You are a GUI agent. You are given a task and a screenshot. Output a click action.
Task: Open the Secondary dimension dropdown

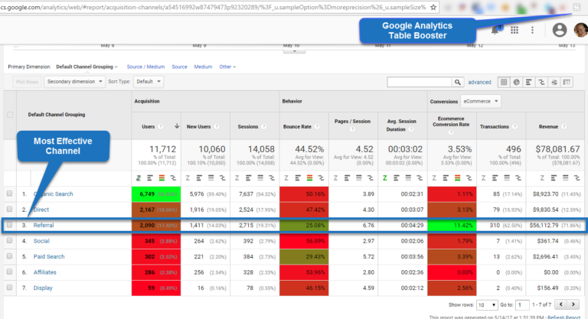(x=74, y=82)
